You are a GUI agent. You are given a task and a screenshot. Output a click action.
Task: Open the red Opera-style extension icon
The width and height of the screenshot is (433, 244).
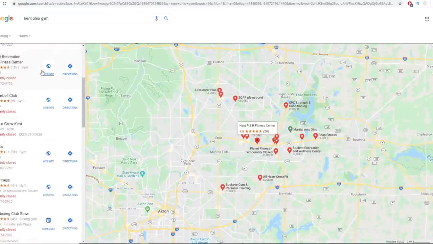[x=410, y=3]
